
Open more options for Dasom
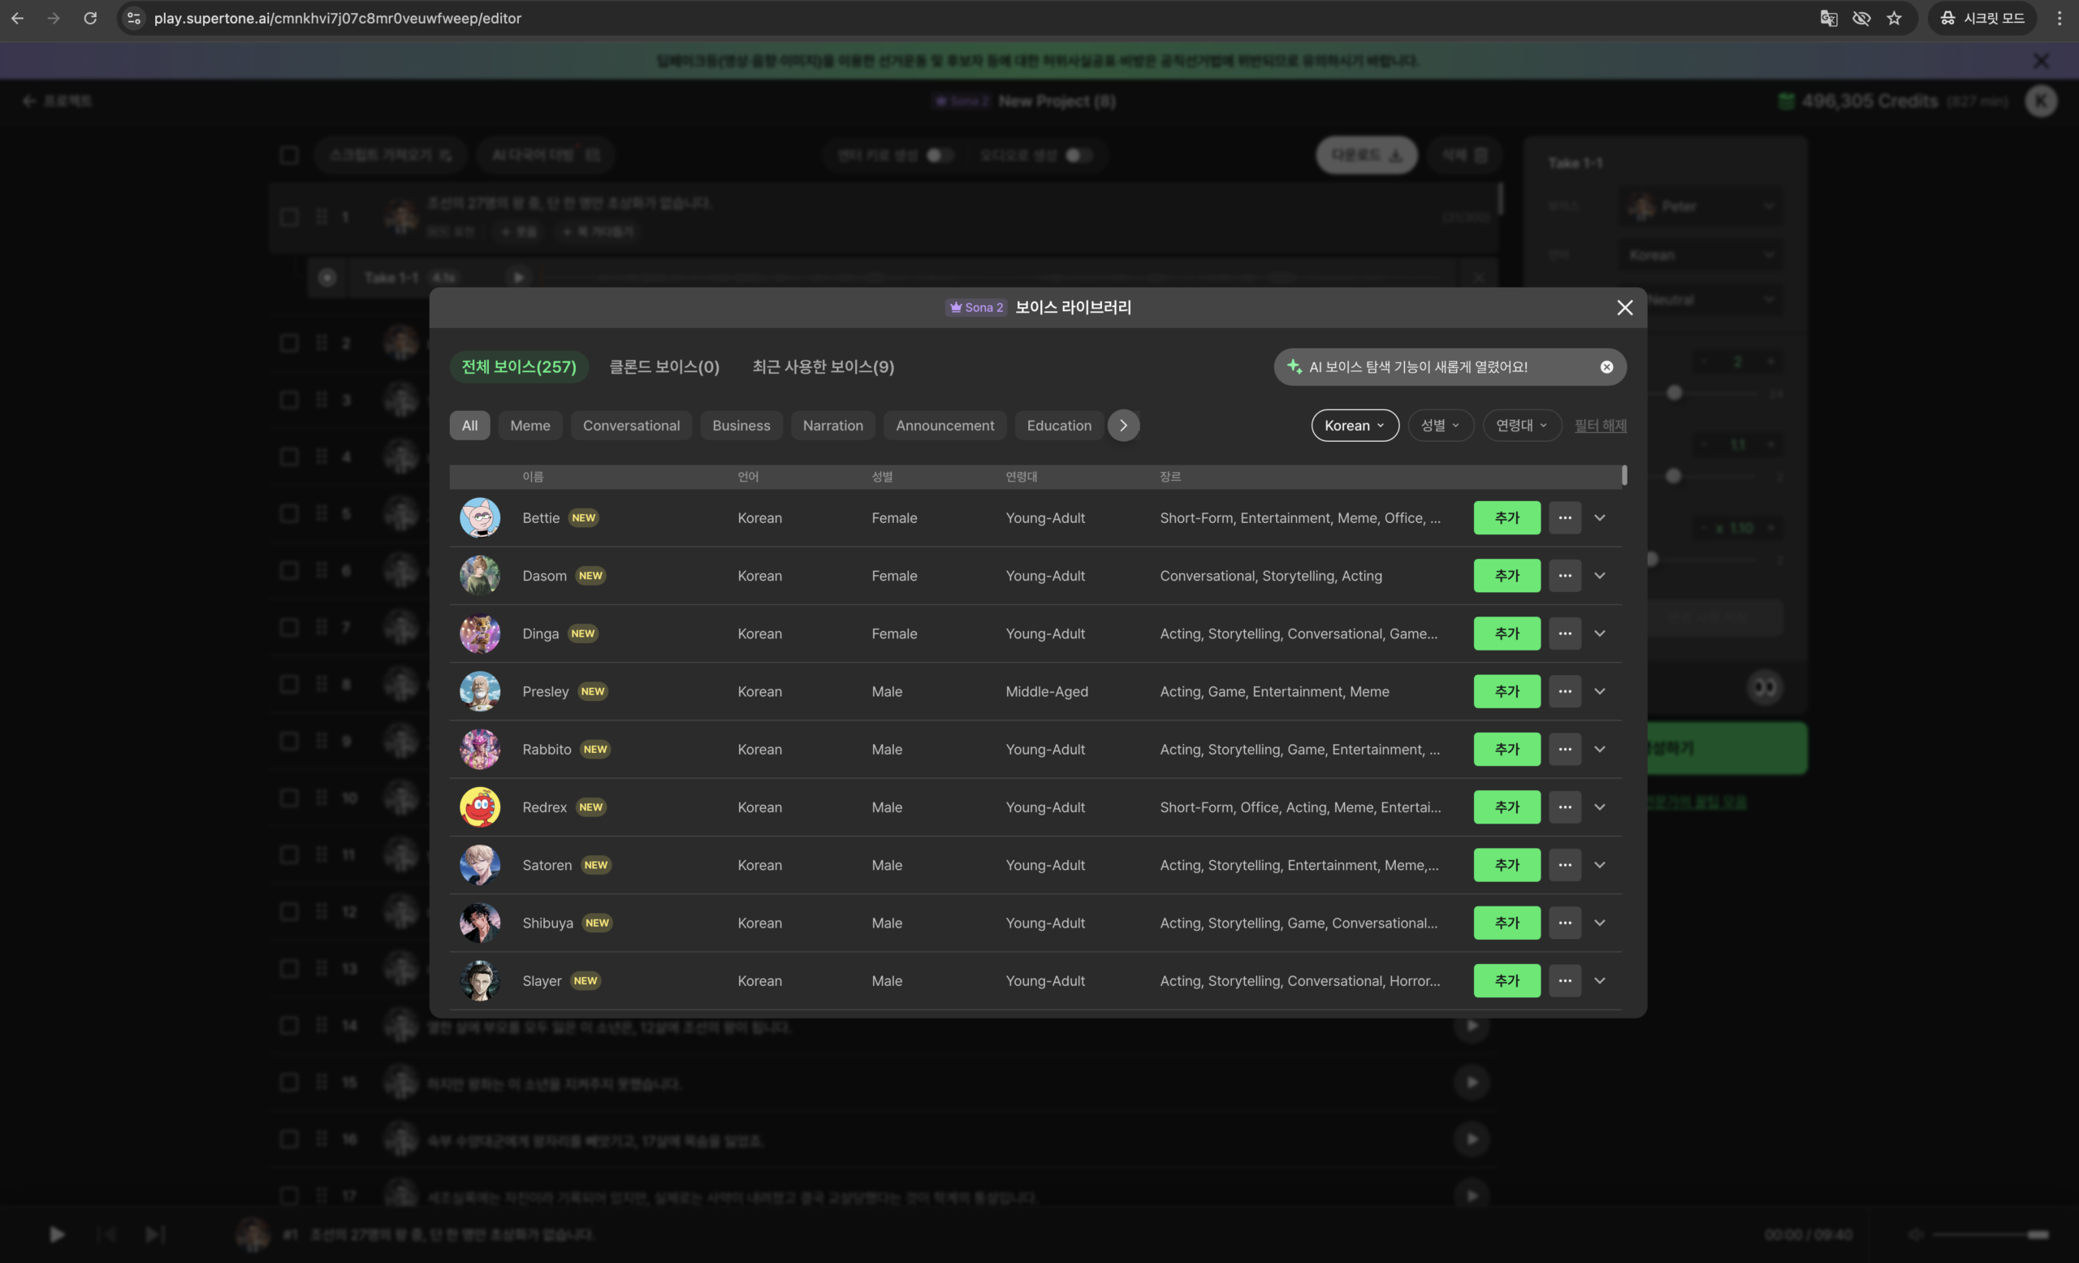pyautogui.click(x=1564, y=575)
